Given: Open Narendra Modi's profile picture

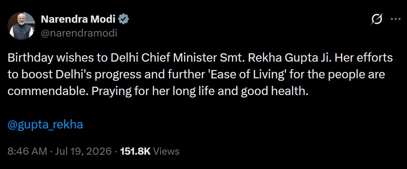Looking at the screenshot, I should pos(21,26).
